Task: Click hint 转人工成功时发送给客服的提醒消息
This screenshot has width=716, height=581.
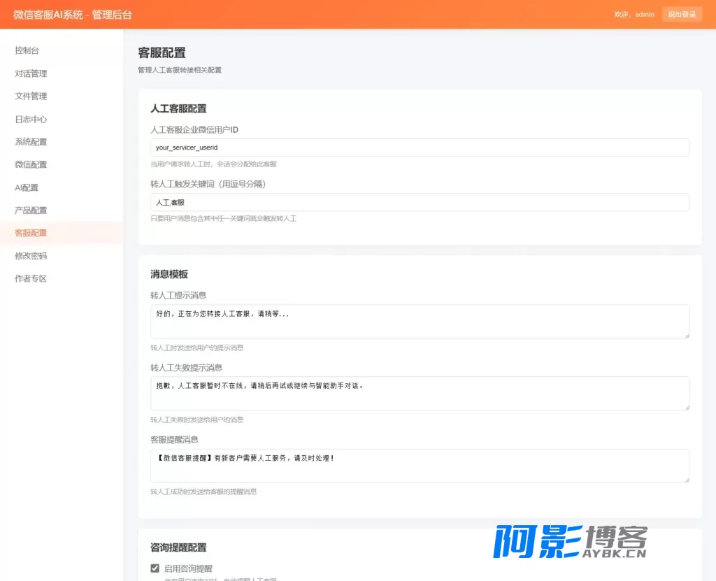Action: pos(203,492)
